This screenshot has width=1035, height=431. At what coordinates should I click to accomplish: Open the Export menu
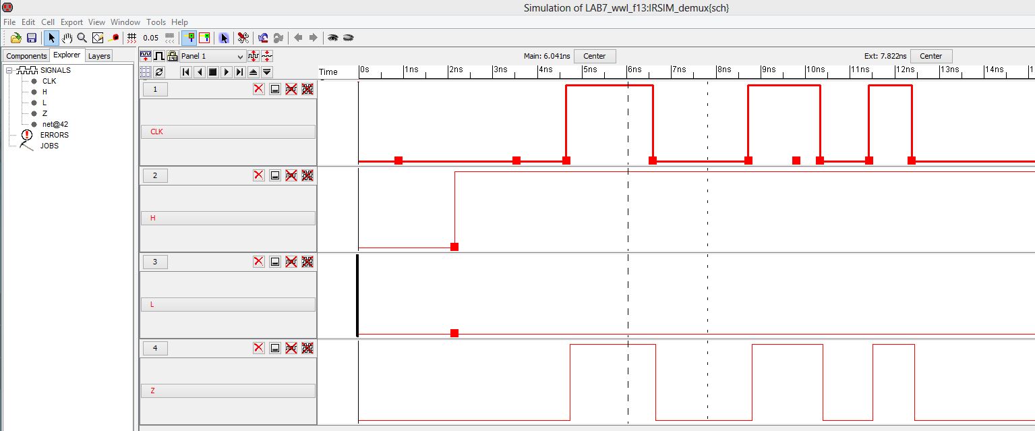[x=72, y=22]
